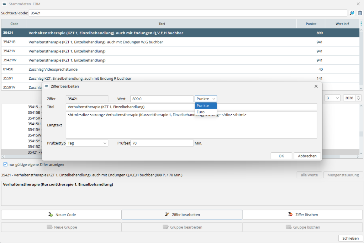Image resolution: width=364 pixels, height=243 pixels.
Task: Click the tree list's horizontal scroll left arrow
Action: (3, 157)
